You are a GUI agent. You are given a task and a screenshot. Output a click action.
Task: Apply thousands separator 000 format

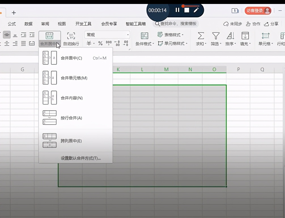click(109, 43)
